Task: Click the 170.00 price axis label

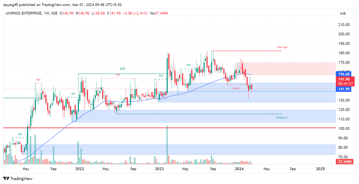Action: [344, 63]
